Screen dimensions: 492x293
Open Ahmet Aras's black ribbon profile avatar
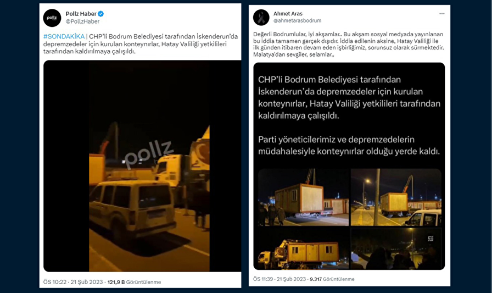(x=261, y=17)
